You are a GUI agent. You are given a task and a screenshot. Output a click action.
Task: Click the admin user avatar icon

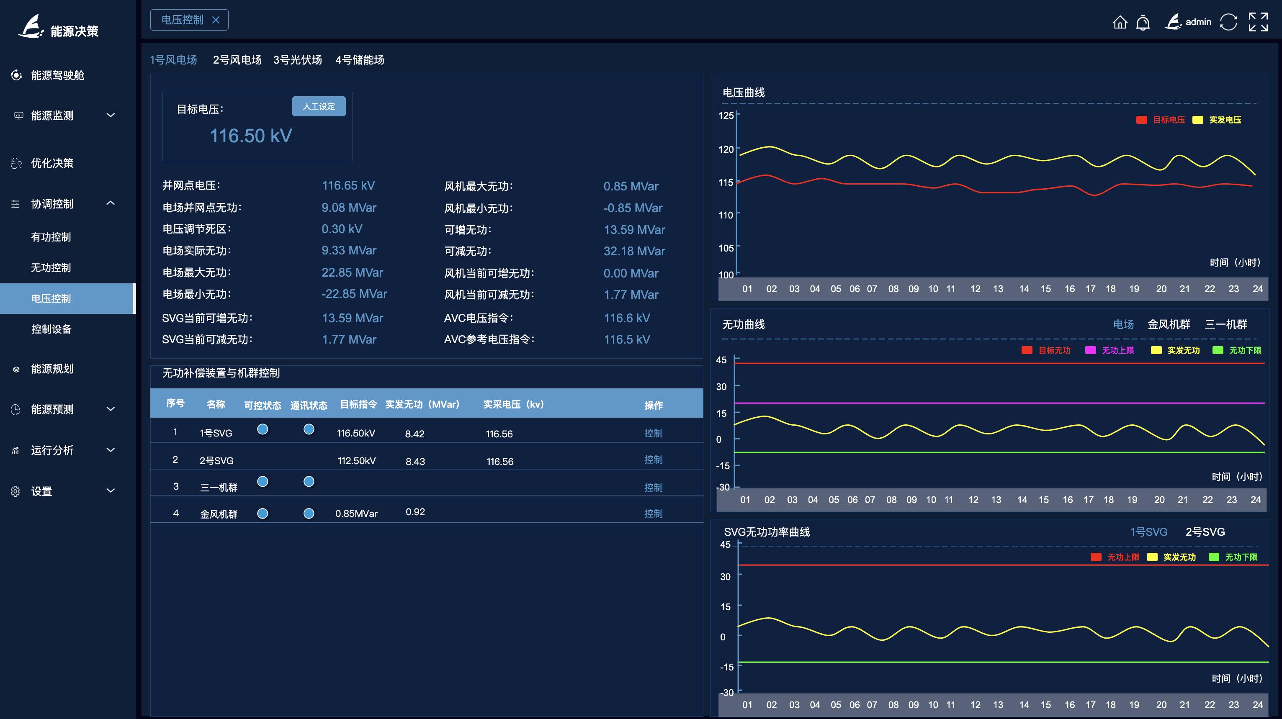1173,22
